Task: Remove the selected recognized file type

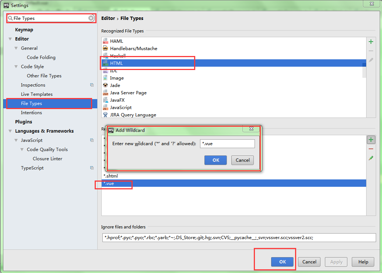Action: tap(371, 51)
